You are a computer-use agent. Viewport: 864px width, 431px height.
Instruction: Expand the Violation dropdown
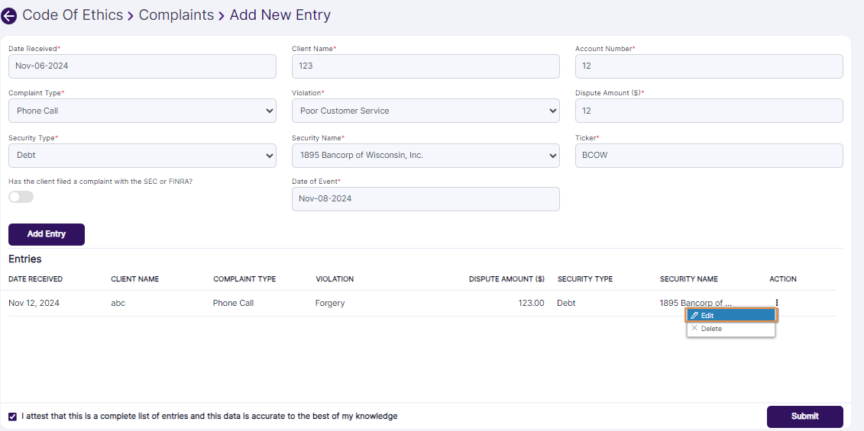coord(426,111)
